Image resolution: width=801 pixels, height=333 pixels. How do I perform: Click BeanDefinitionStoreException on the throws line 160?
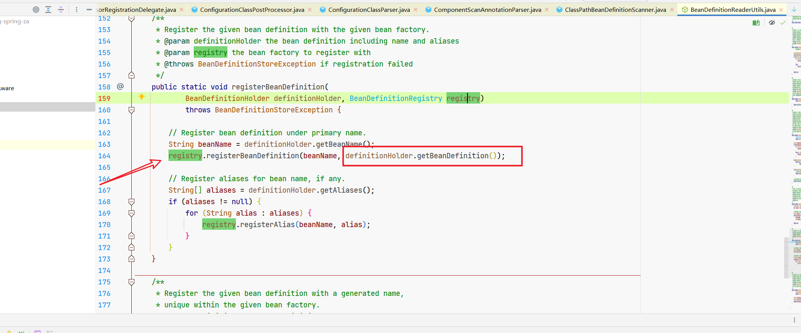point(274,110)
